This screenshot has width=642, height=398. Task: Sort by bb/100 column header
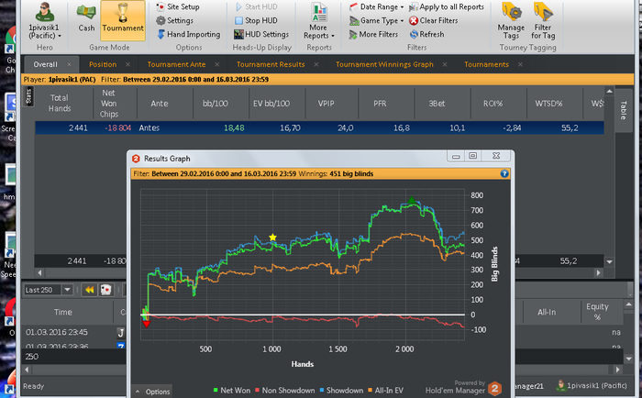[216, 104]
